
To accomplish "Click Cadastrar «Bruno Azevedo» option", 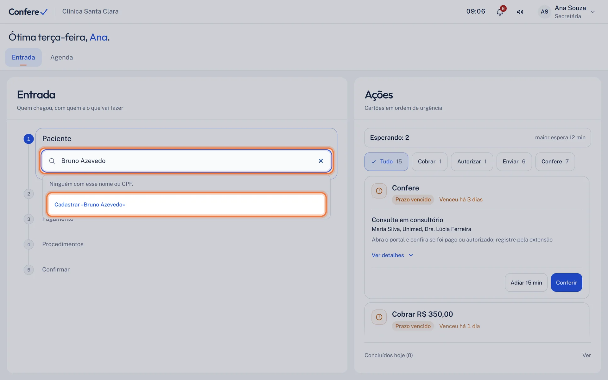I will pos(186,205).
